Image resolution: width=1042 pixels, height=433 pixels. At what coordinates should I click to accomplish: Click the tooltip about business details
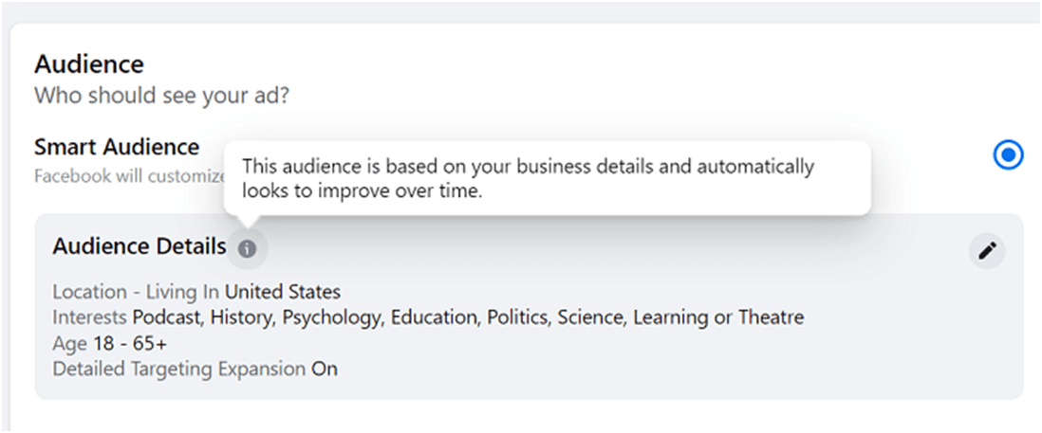548,178
